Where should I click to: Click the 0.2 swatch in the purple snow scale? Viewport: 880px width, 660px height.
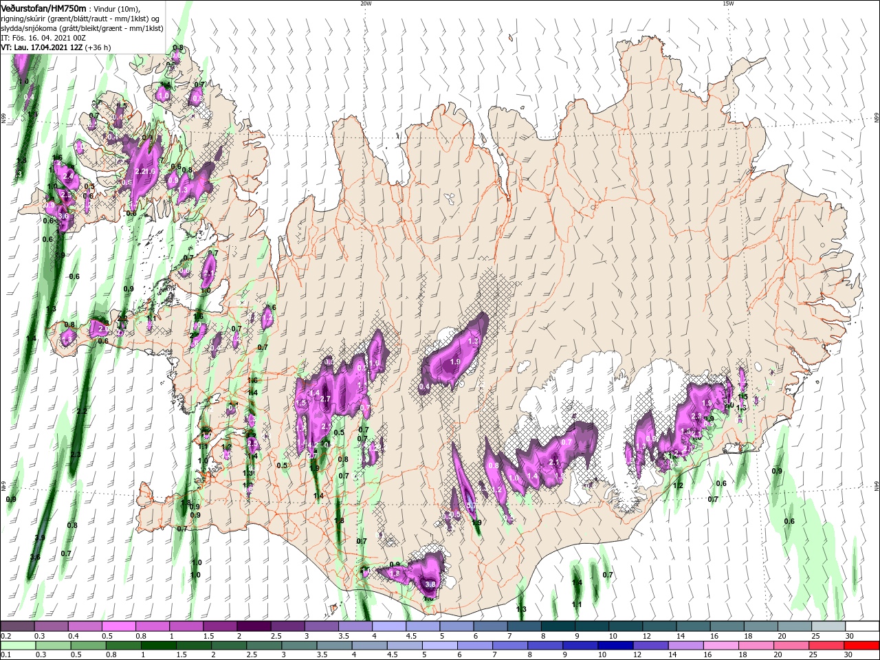(x=18, y=626)
